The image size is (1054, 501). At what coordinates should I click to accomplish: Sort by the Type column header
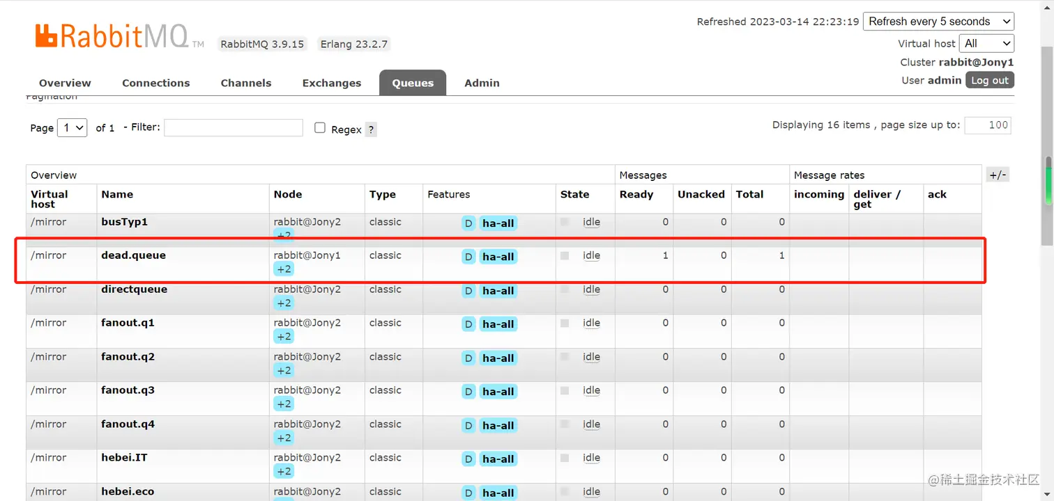tap(383, 195)
